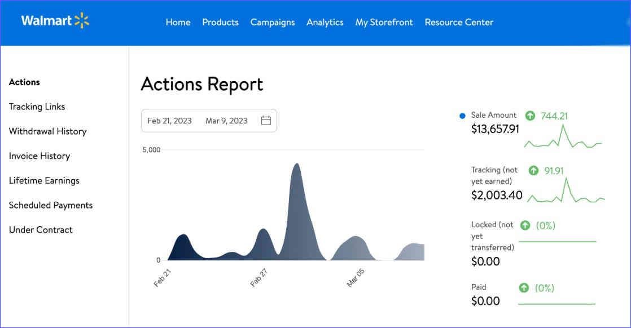Toggle the blue Sale Amount legend dot

point(462,115)
